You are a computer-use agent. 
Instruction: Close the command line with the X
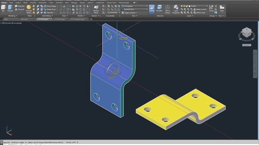(1, 143)
